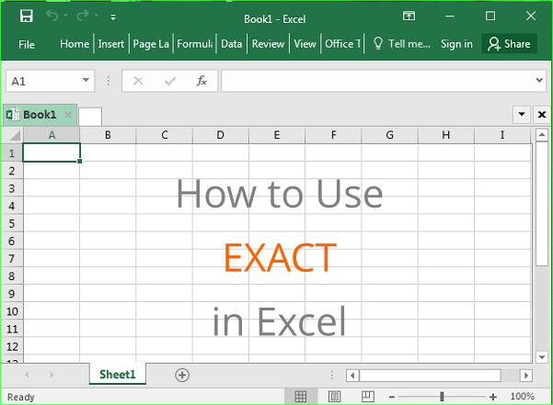Viewport: 553px width, 405px height.
Task: Click the Share button
Action: [x=509, y=44]
